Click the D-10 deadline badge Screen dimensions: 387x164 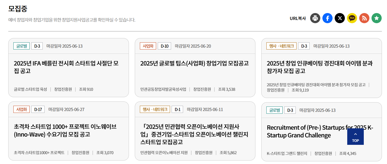(x=164, y=46)
